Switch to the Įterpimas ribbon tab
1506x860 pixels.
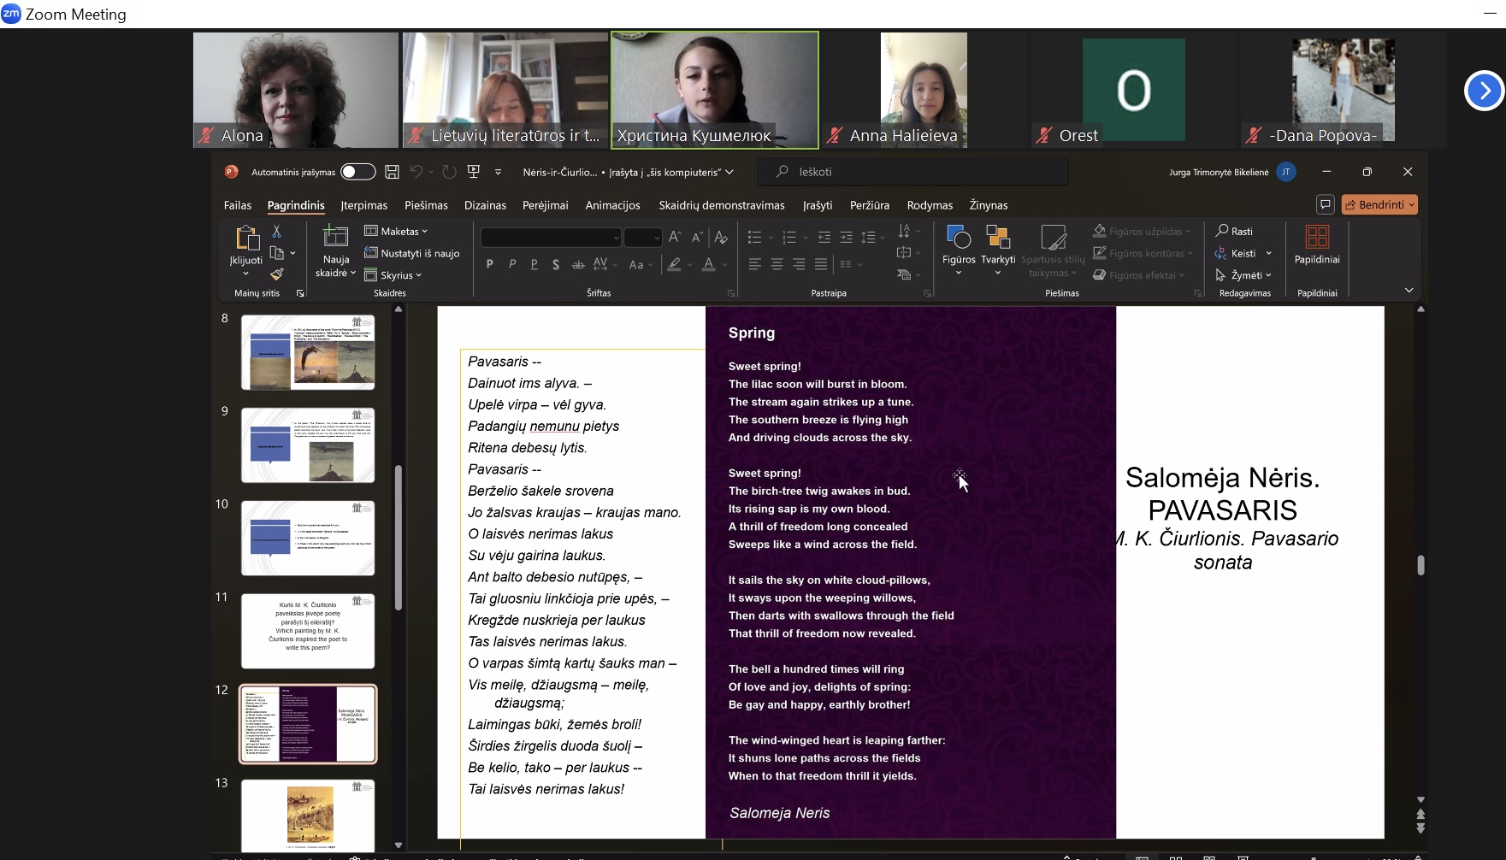pos(364,205)
